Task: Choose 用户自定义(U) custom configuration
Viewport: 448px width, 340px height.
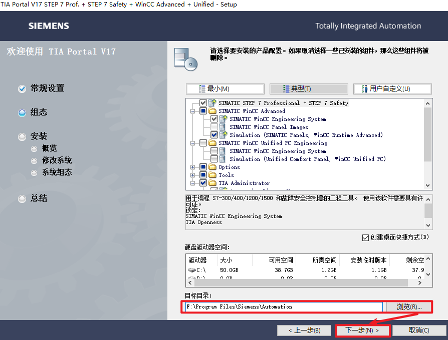Action: click(x=392, y=89)
